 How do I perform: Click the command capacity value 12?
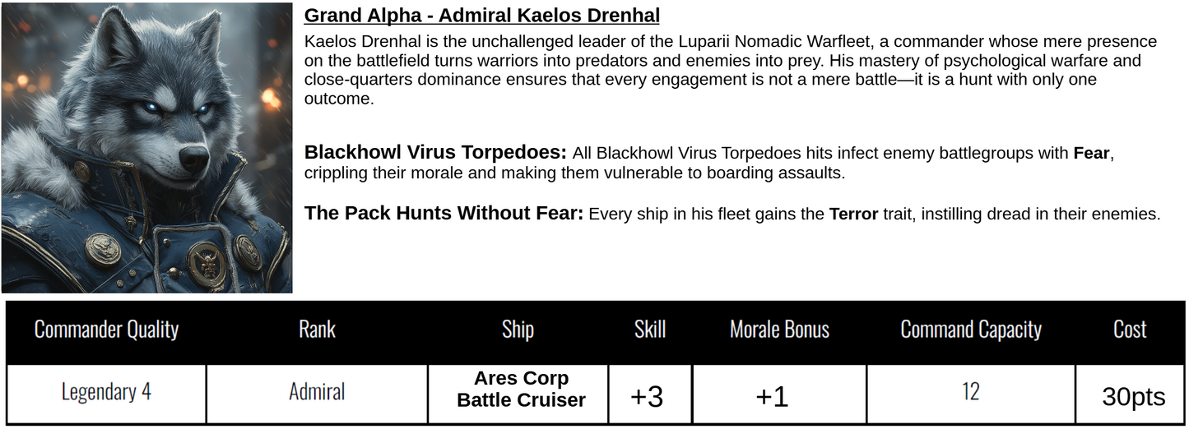971,392
